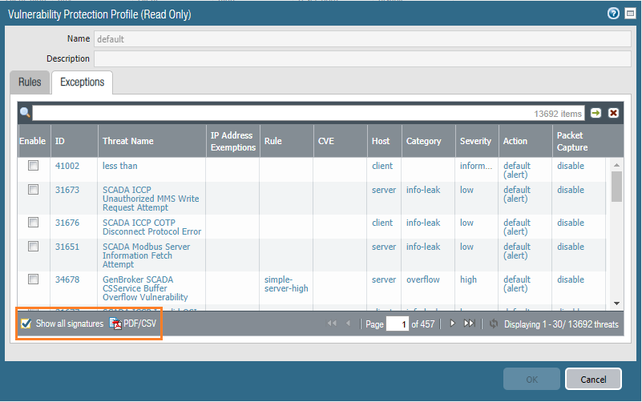Viewport: 642px width, 402px height.
Task: Go to the next page arrow
Action: click(452, 324)
